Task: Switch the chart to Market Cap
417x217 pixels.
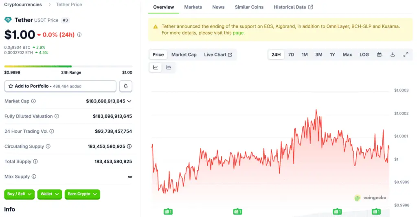Action: pos(184,54)
